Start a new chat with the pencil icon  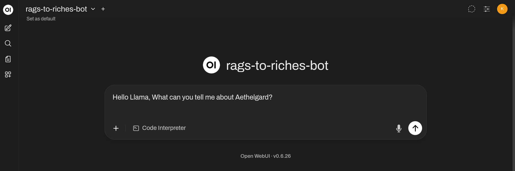[8, 28]
